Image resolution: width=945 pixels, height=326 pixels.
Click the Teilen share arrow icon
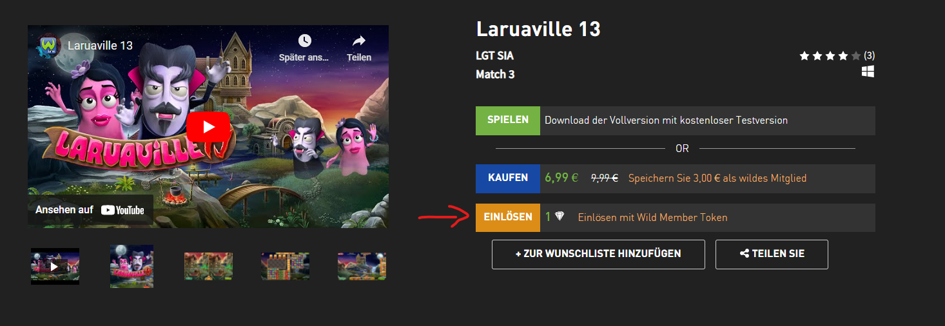[359, 41]
